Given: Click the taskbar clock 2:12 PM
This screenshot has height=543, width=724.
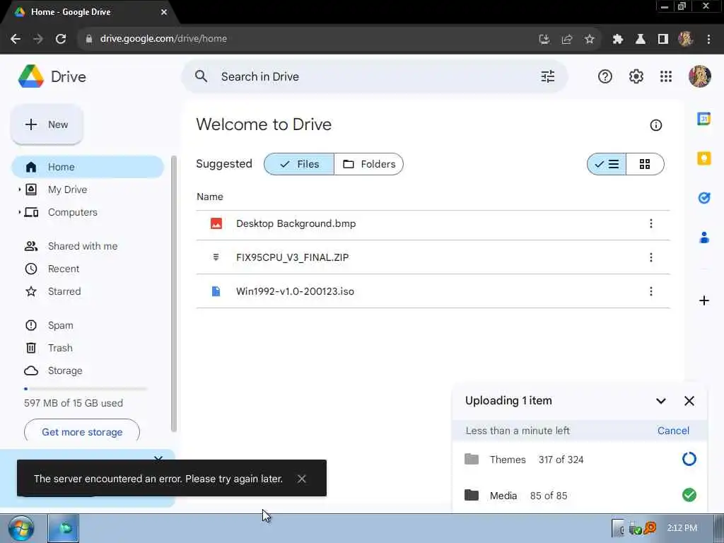Looking at the screenshot, I should pos(682,527).
